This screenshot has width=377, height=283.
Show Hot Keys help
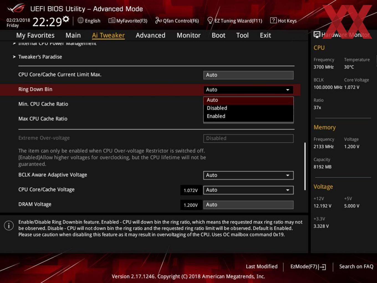tap(283, 21)
